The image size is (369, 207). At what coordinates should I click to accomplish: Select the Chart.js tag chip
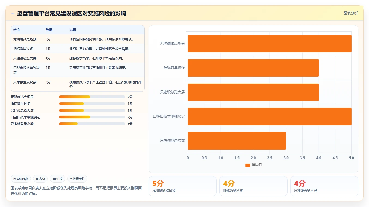21,179
